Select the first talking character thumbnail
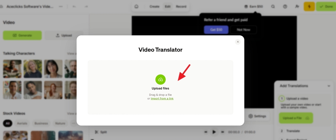The height and width of the screenshot is (140, 336). coord(12,69)
